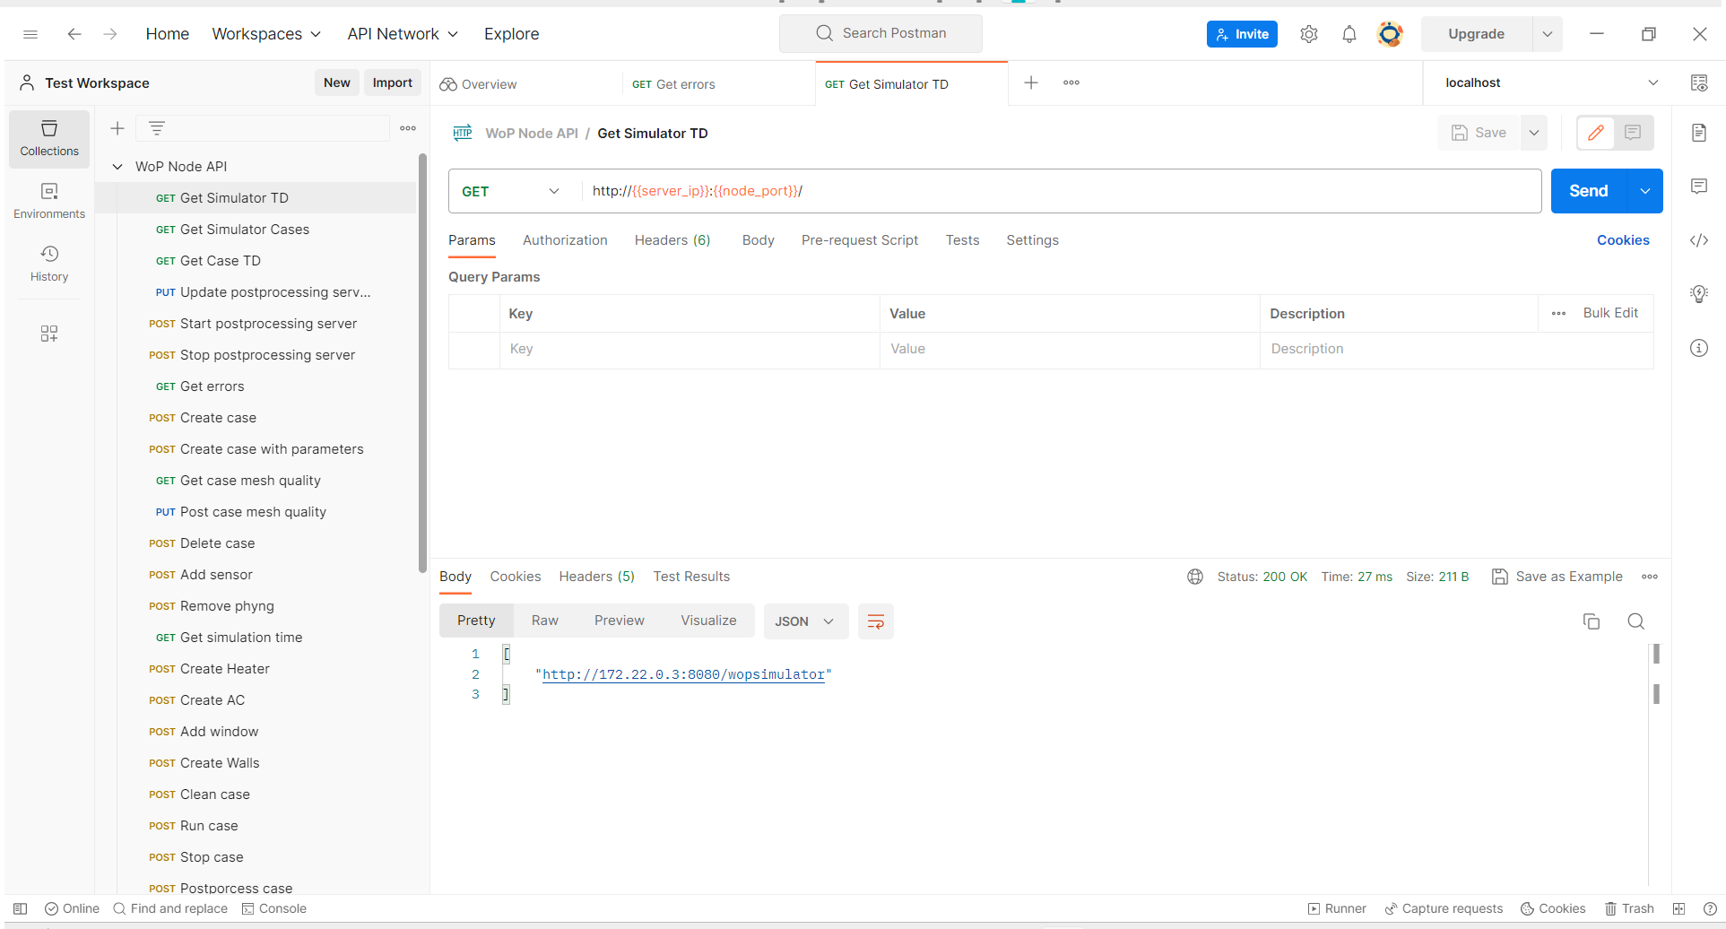This screenshot has height=929, width=1726.
Task: Click the network globe icon
Action: click(1195, 577)
